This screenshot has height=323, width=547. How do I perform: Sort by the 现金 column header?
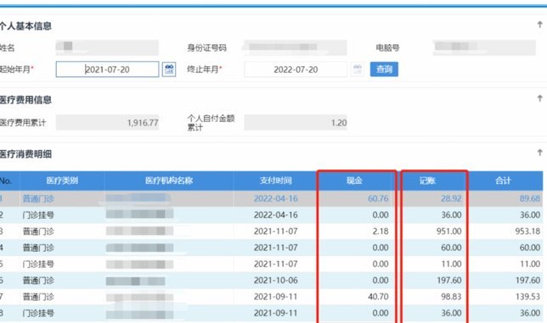354,181
